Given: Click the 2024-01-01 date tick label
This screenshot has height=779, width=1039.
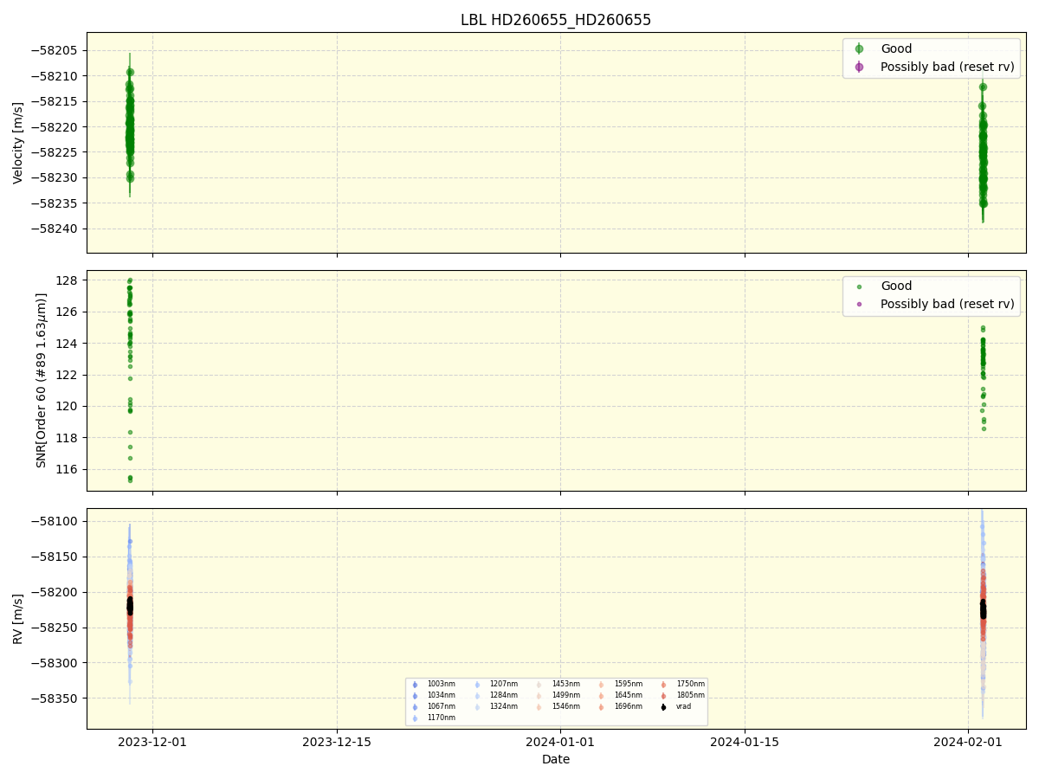Looking at the screenshot, I should [x=560, y=742].
